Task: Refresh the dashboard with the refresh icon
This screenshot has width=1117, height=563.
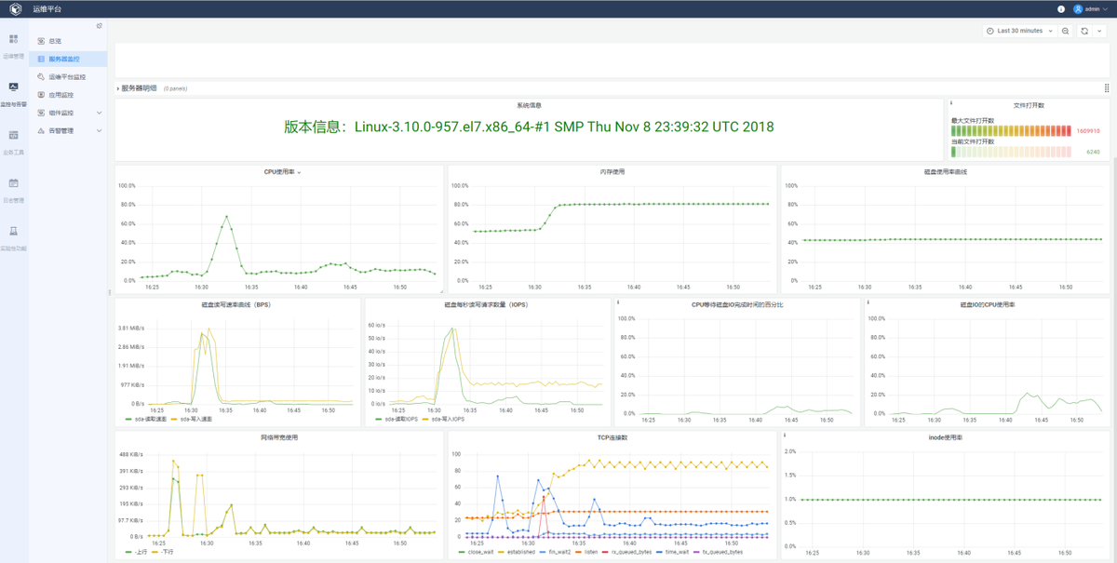Action: [x=1085, y=31]
